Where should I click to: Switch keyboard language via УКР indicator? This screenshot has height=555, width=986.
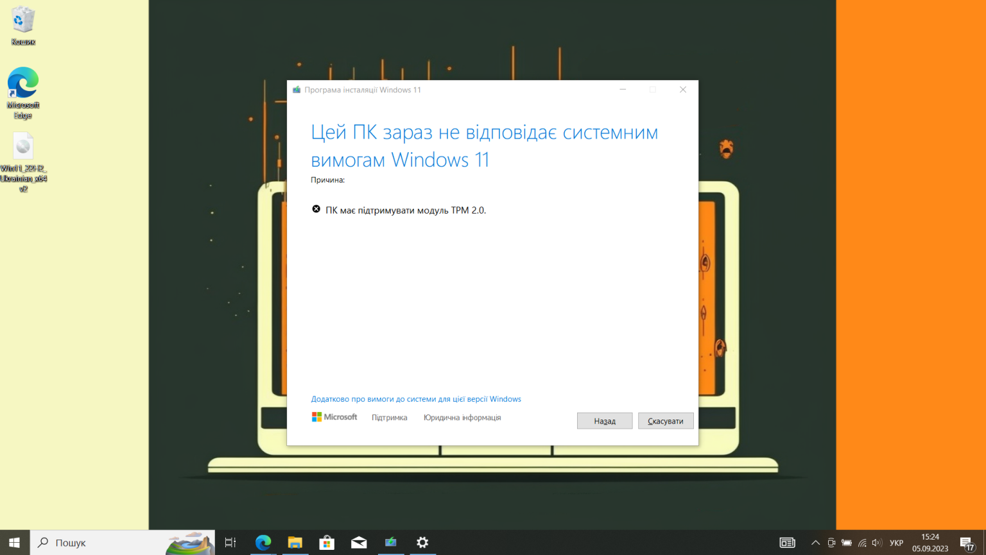pos(897,542)
